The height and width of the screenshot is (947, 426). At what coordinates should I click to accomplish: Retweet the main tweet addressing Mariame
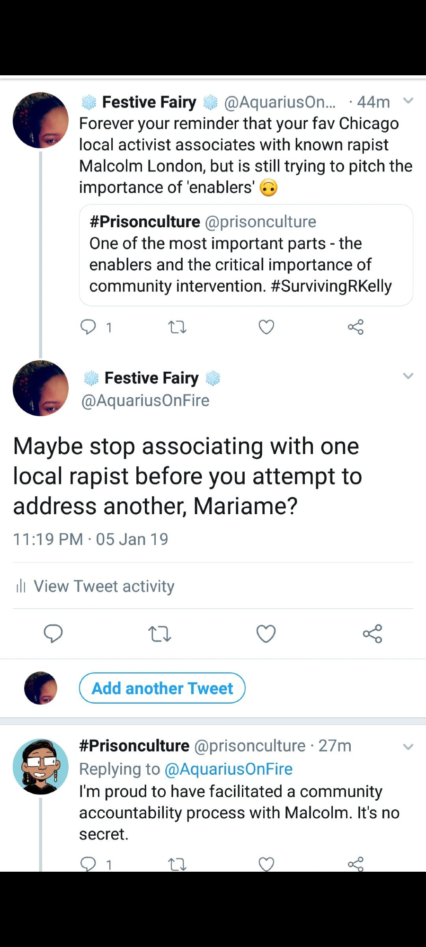(x=160, y=634)
